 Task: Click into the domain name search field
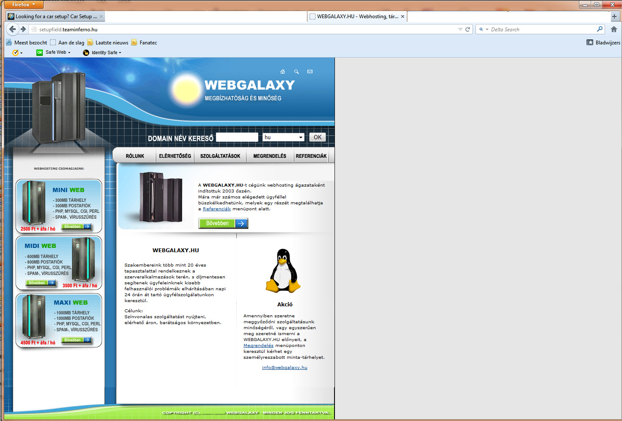point(237,137)
